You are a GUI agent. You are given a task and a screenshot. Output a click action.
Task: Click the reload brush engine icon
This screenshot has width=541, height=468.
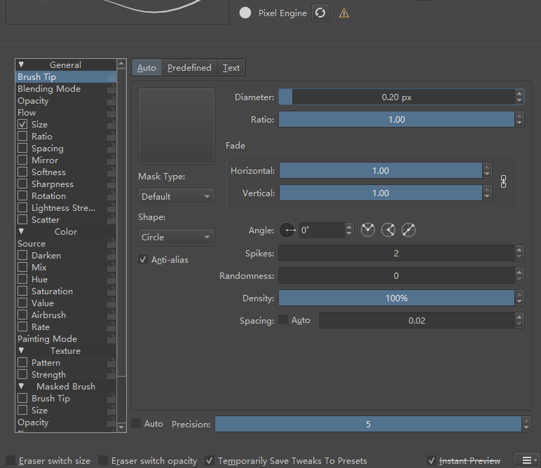320,13
